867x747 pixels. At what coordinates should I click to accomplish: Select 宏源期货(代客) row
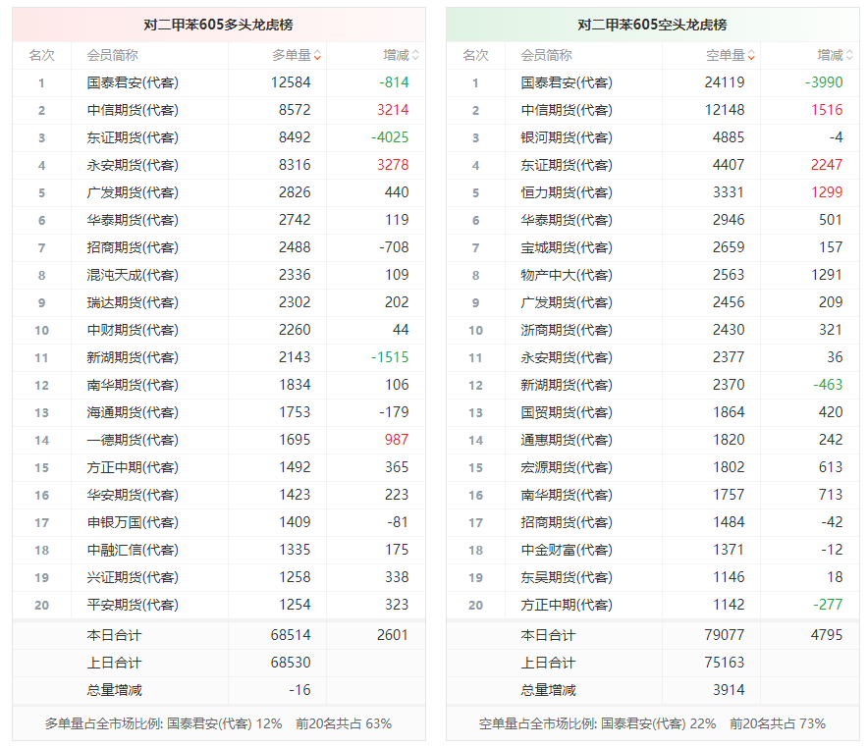tap(653, 468)
